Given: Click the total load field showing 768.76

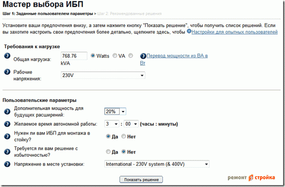Looking at the screenshot, I should click(x=74, y=56).
